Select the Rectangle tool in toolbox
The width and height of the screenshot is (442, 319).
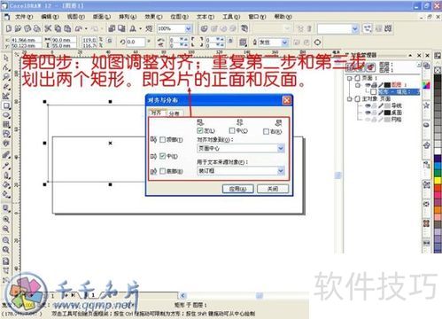(x=6, y=105)
